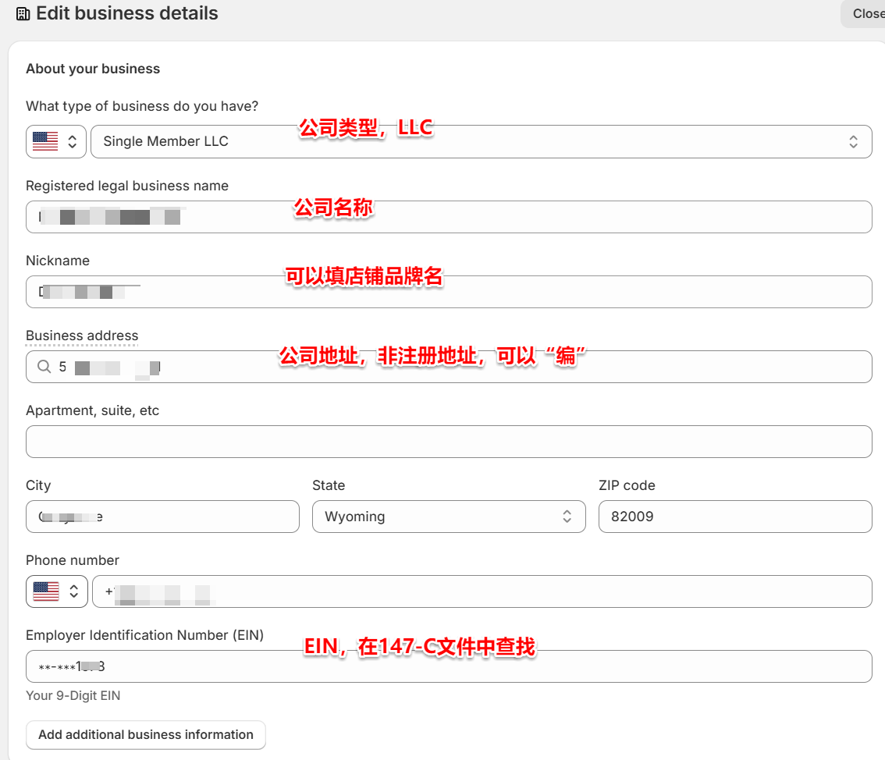The image size is (885, 760).
Task: Click the ZIP code field with 82009
Action: 735,517
